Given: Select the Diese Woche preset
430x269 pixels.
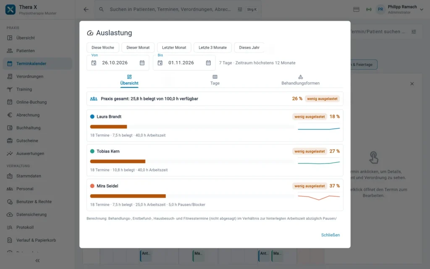Looking at the screenshot, I should 103,47.
